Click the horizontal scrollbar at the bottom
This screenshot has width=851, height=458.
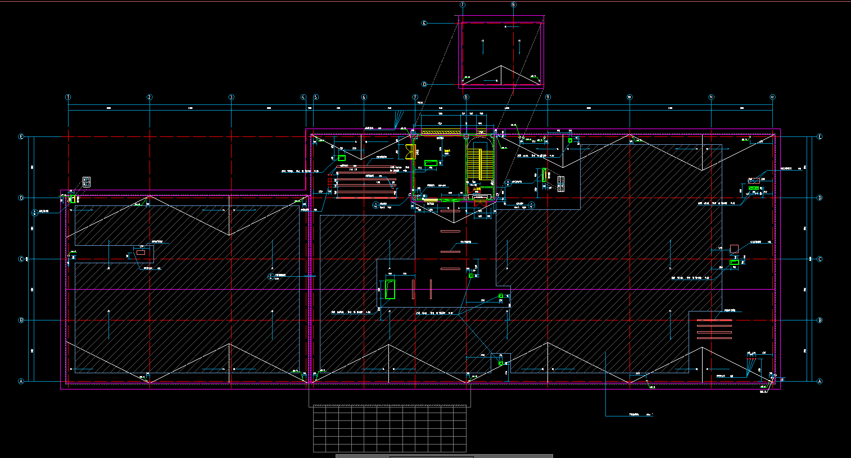click(444, 456)
